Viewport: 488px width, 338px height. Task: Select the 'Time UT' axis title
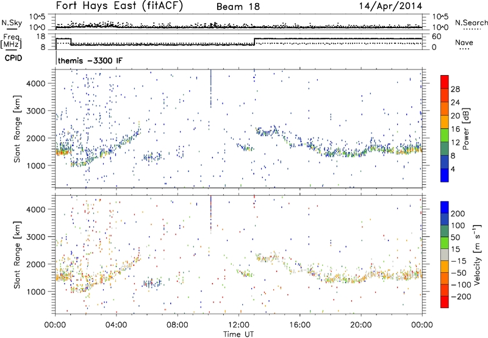(239, 334)
